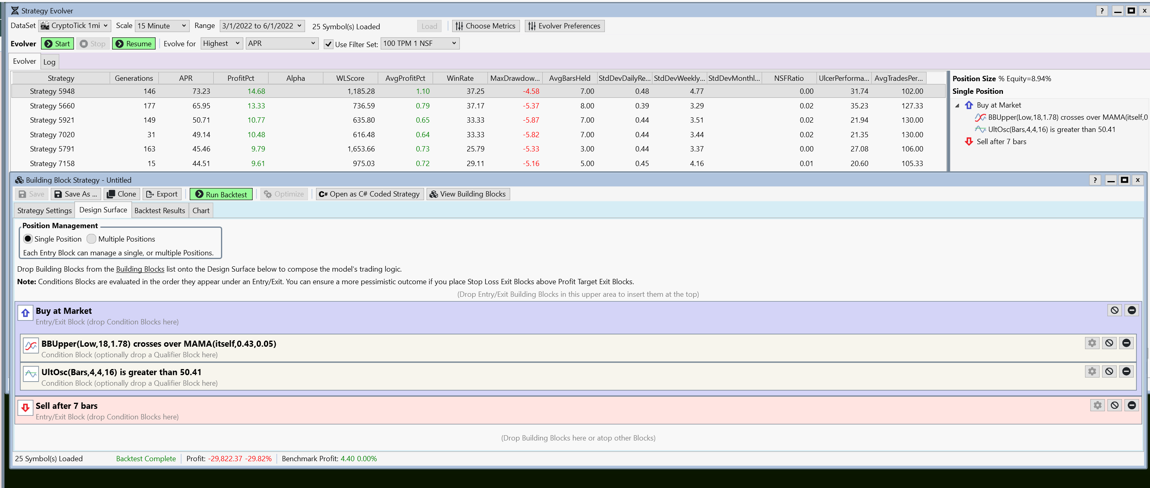Open the Scale 15 Minute dropdown
Image resolution: width=1150 pixels, height=488 pixels.
coord(162,26)
